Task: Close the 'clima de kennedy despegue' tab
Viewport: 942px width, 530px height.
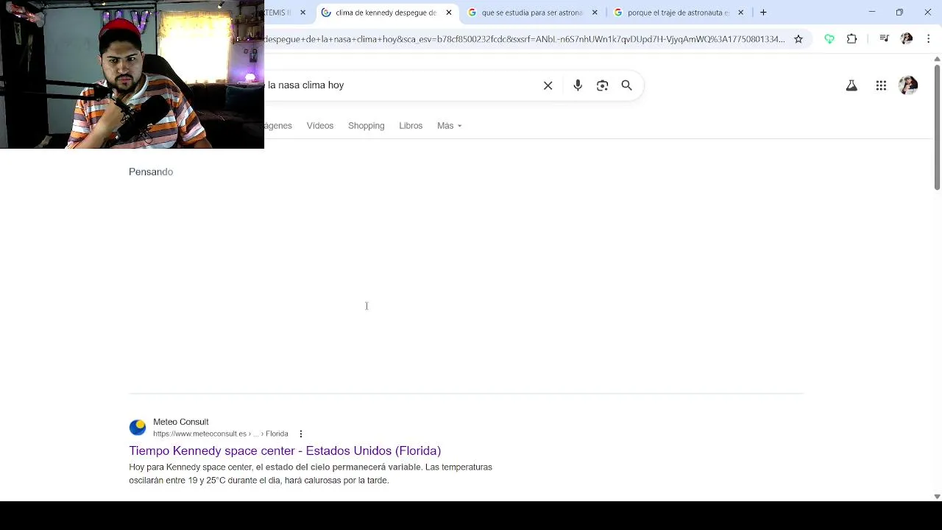Action: 449,13
